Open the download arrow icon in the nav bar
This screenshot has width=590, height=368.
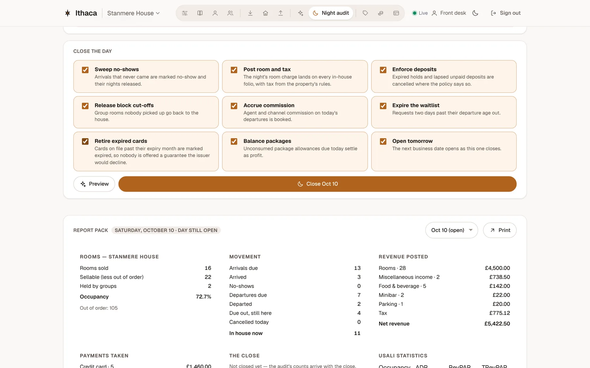tap(250, 13)
